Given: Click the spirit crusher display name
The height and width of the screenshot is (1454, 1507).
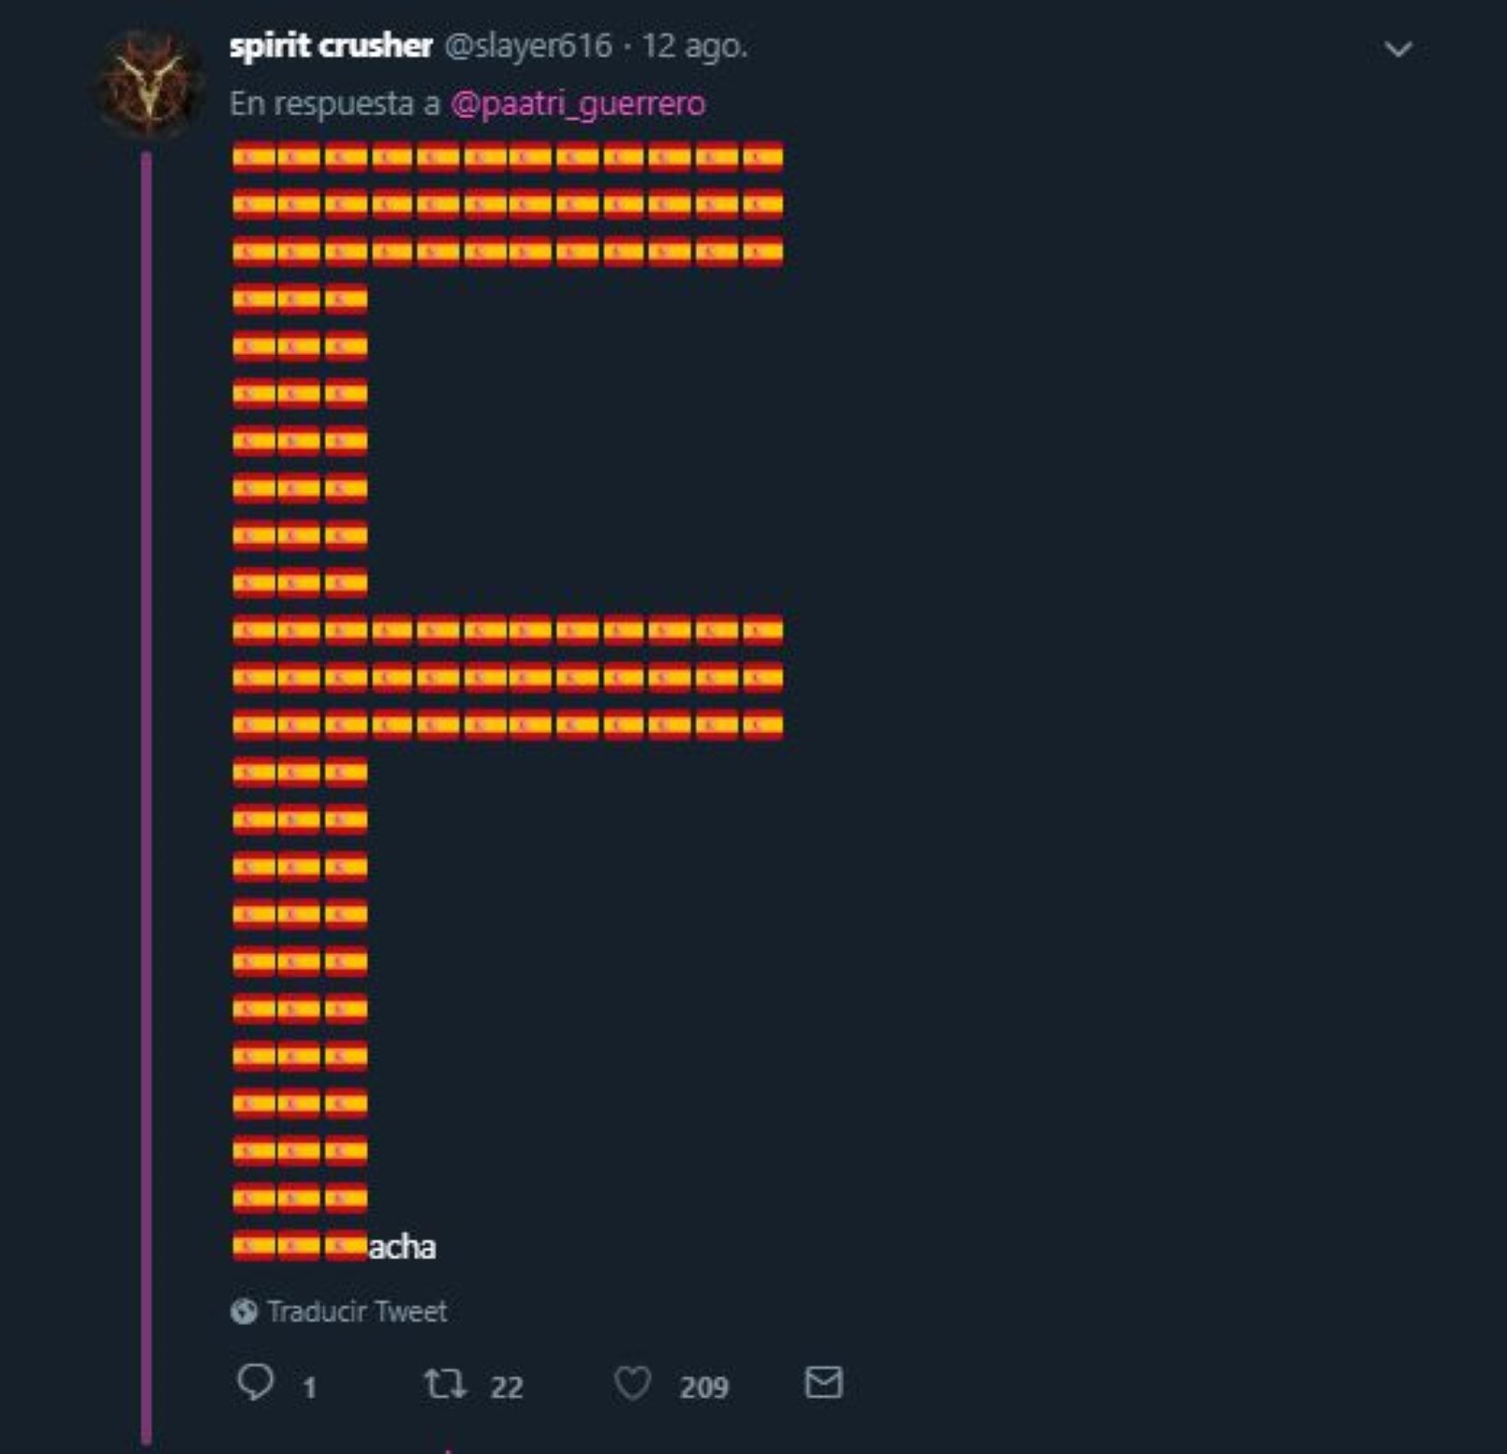Looking at the screenshot, I should click(331, 46).
